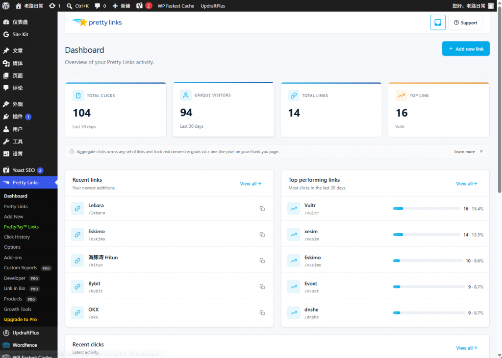Screen dimensions: 502x358
Task: Click the /hitun slug text
Action: (x=96, y=265)
